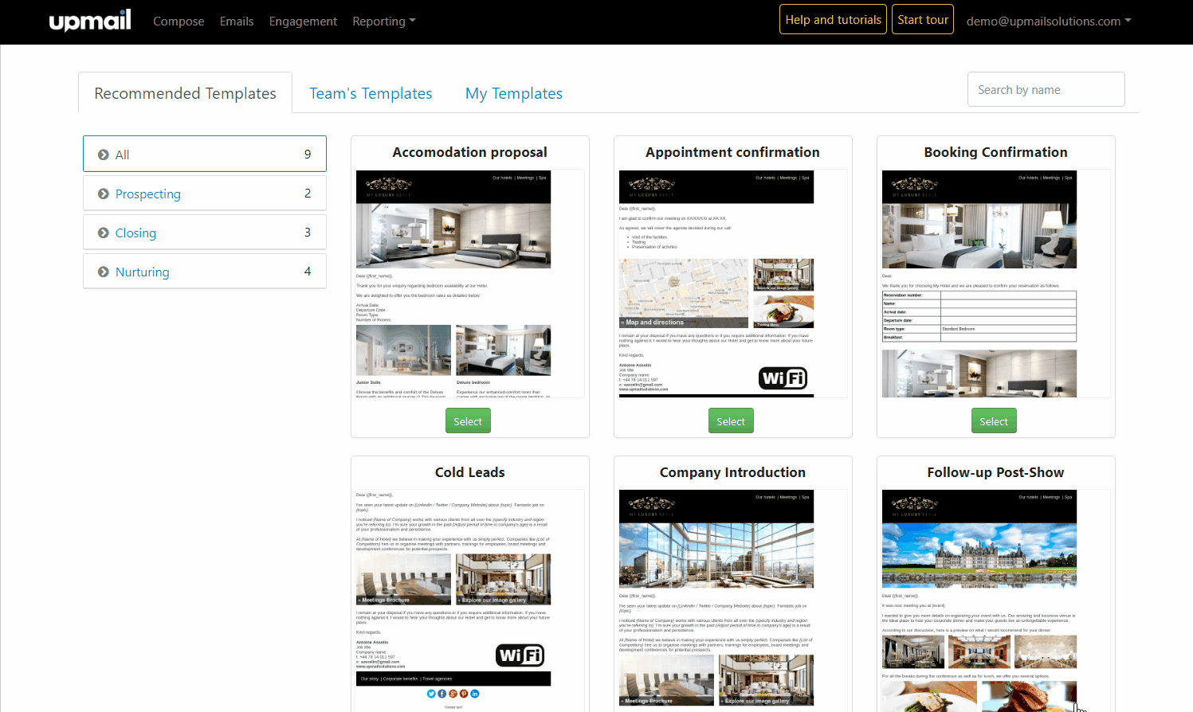
Task: Click the arrow icon beside Prospecting
Action: click(104, 194)
